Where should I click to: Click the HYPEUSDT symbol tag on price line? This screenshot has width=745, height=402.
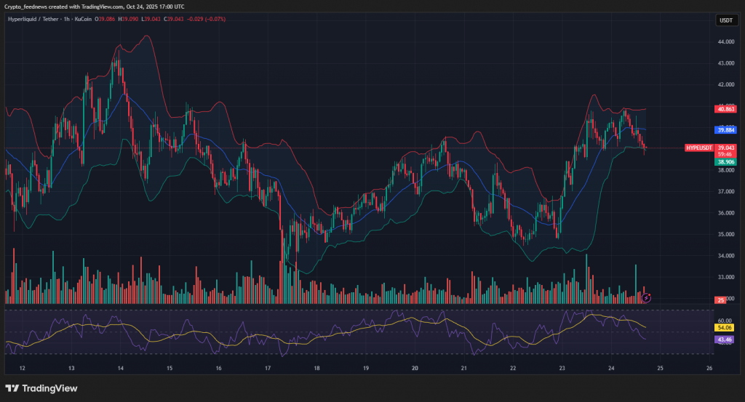pyautogui.click(x=700, y=148)
